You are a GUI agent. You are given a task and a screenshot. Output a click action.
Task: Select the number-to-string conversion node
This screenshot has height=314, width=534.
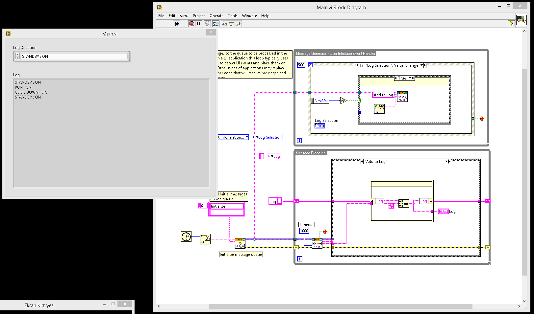point(205,239)
